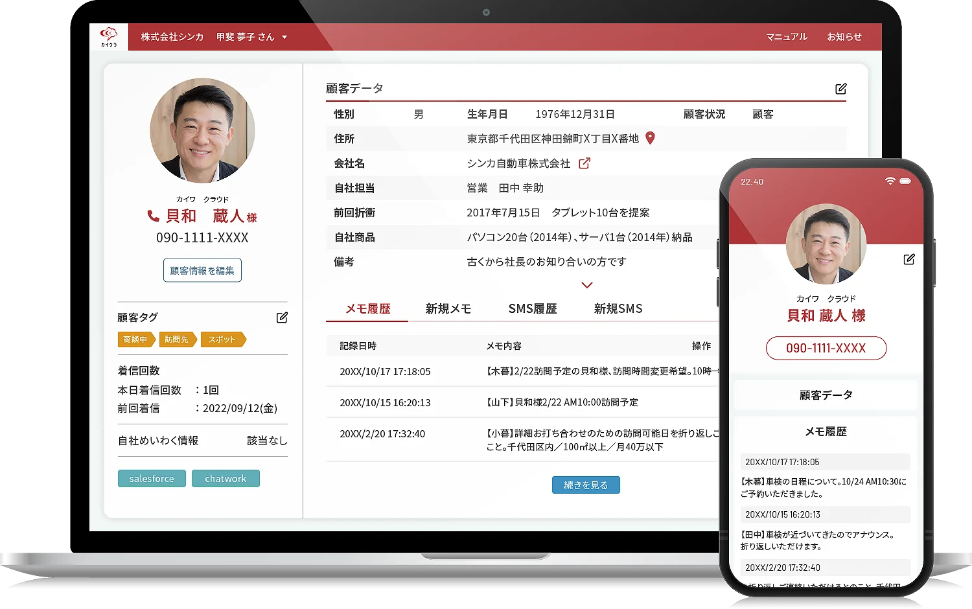
Task: Tap the edit icon on the phone screen
Action: 908,259
